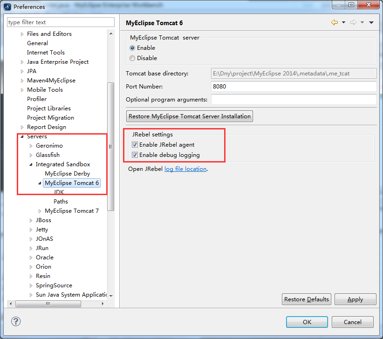383x339 pixels.
Task: Click the Restore Defaults button
Action: 307,299
